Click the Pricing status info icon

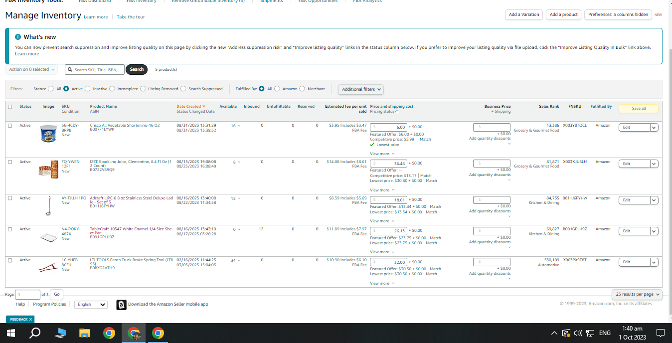coord(397,112)
